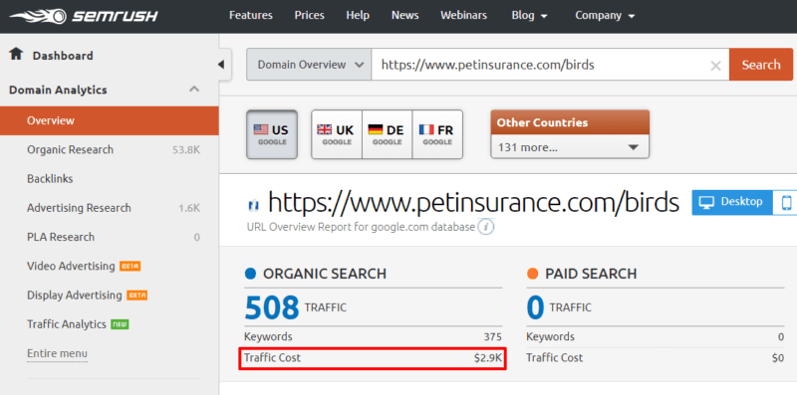Open the Dashboard home icon

point(16,54)
